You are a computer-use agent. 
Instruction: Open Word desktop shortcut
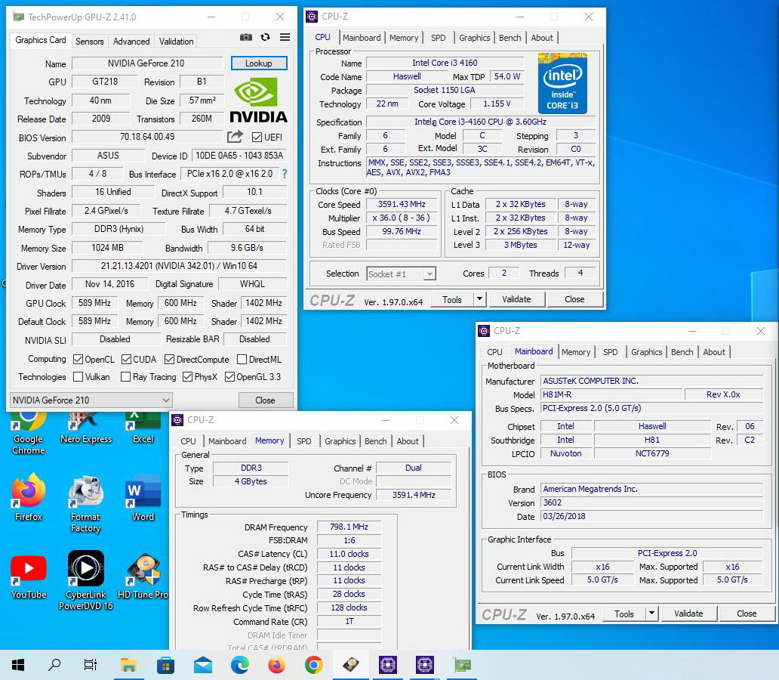click(x=143, y=497)
